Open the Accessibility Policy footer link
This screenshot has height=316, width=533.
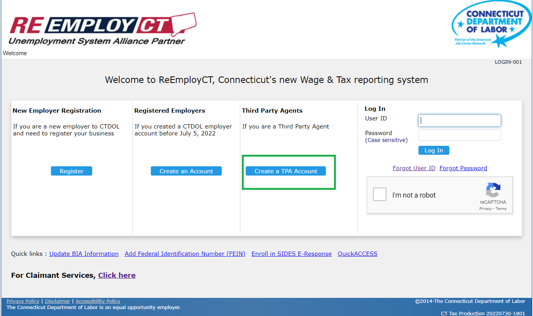(98, 301)
